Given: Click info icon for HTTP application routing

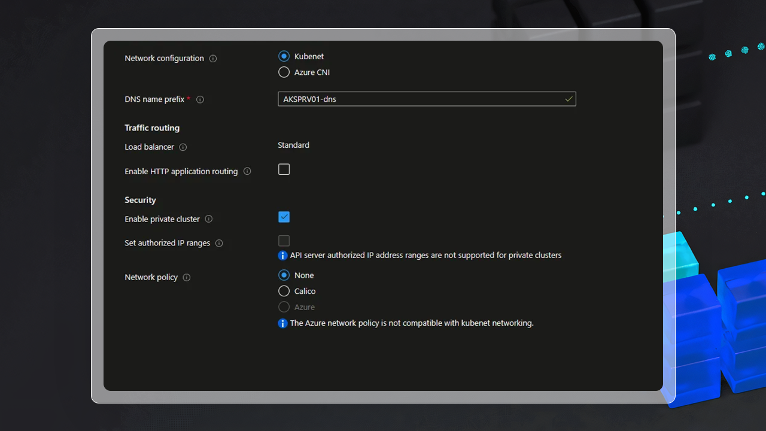Looking at the screenshot, I should click(x=247, y=172).
